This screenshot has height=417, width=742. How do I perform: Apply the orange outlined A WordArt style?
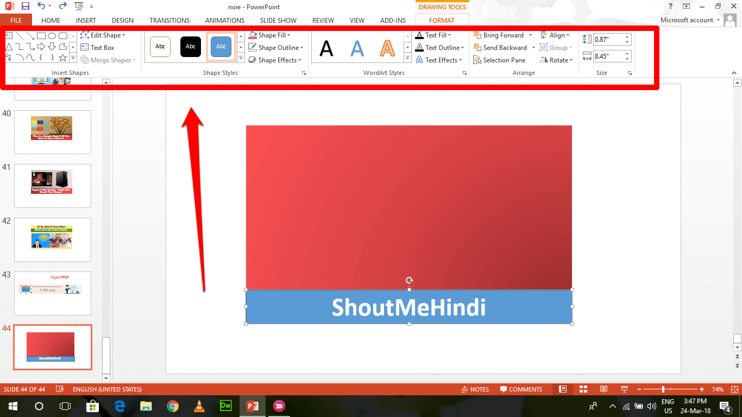[387, 48]
